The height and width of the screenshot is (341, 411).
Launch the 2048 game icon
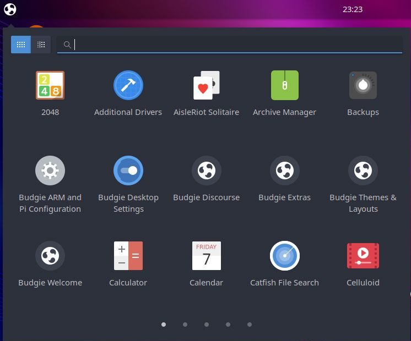pyautogui.click(x=50, y=85)
